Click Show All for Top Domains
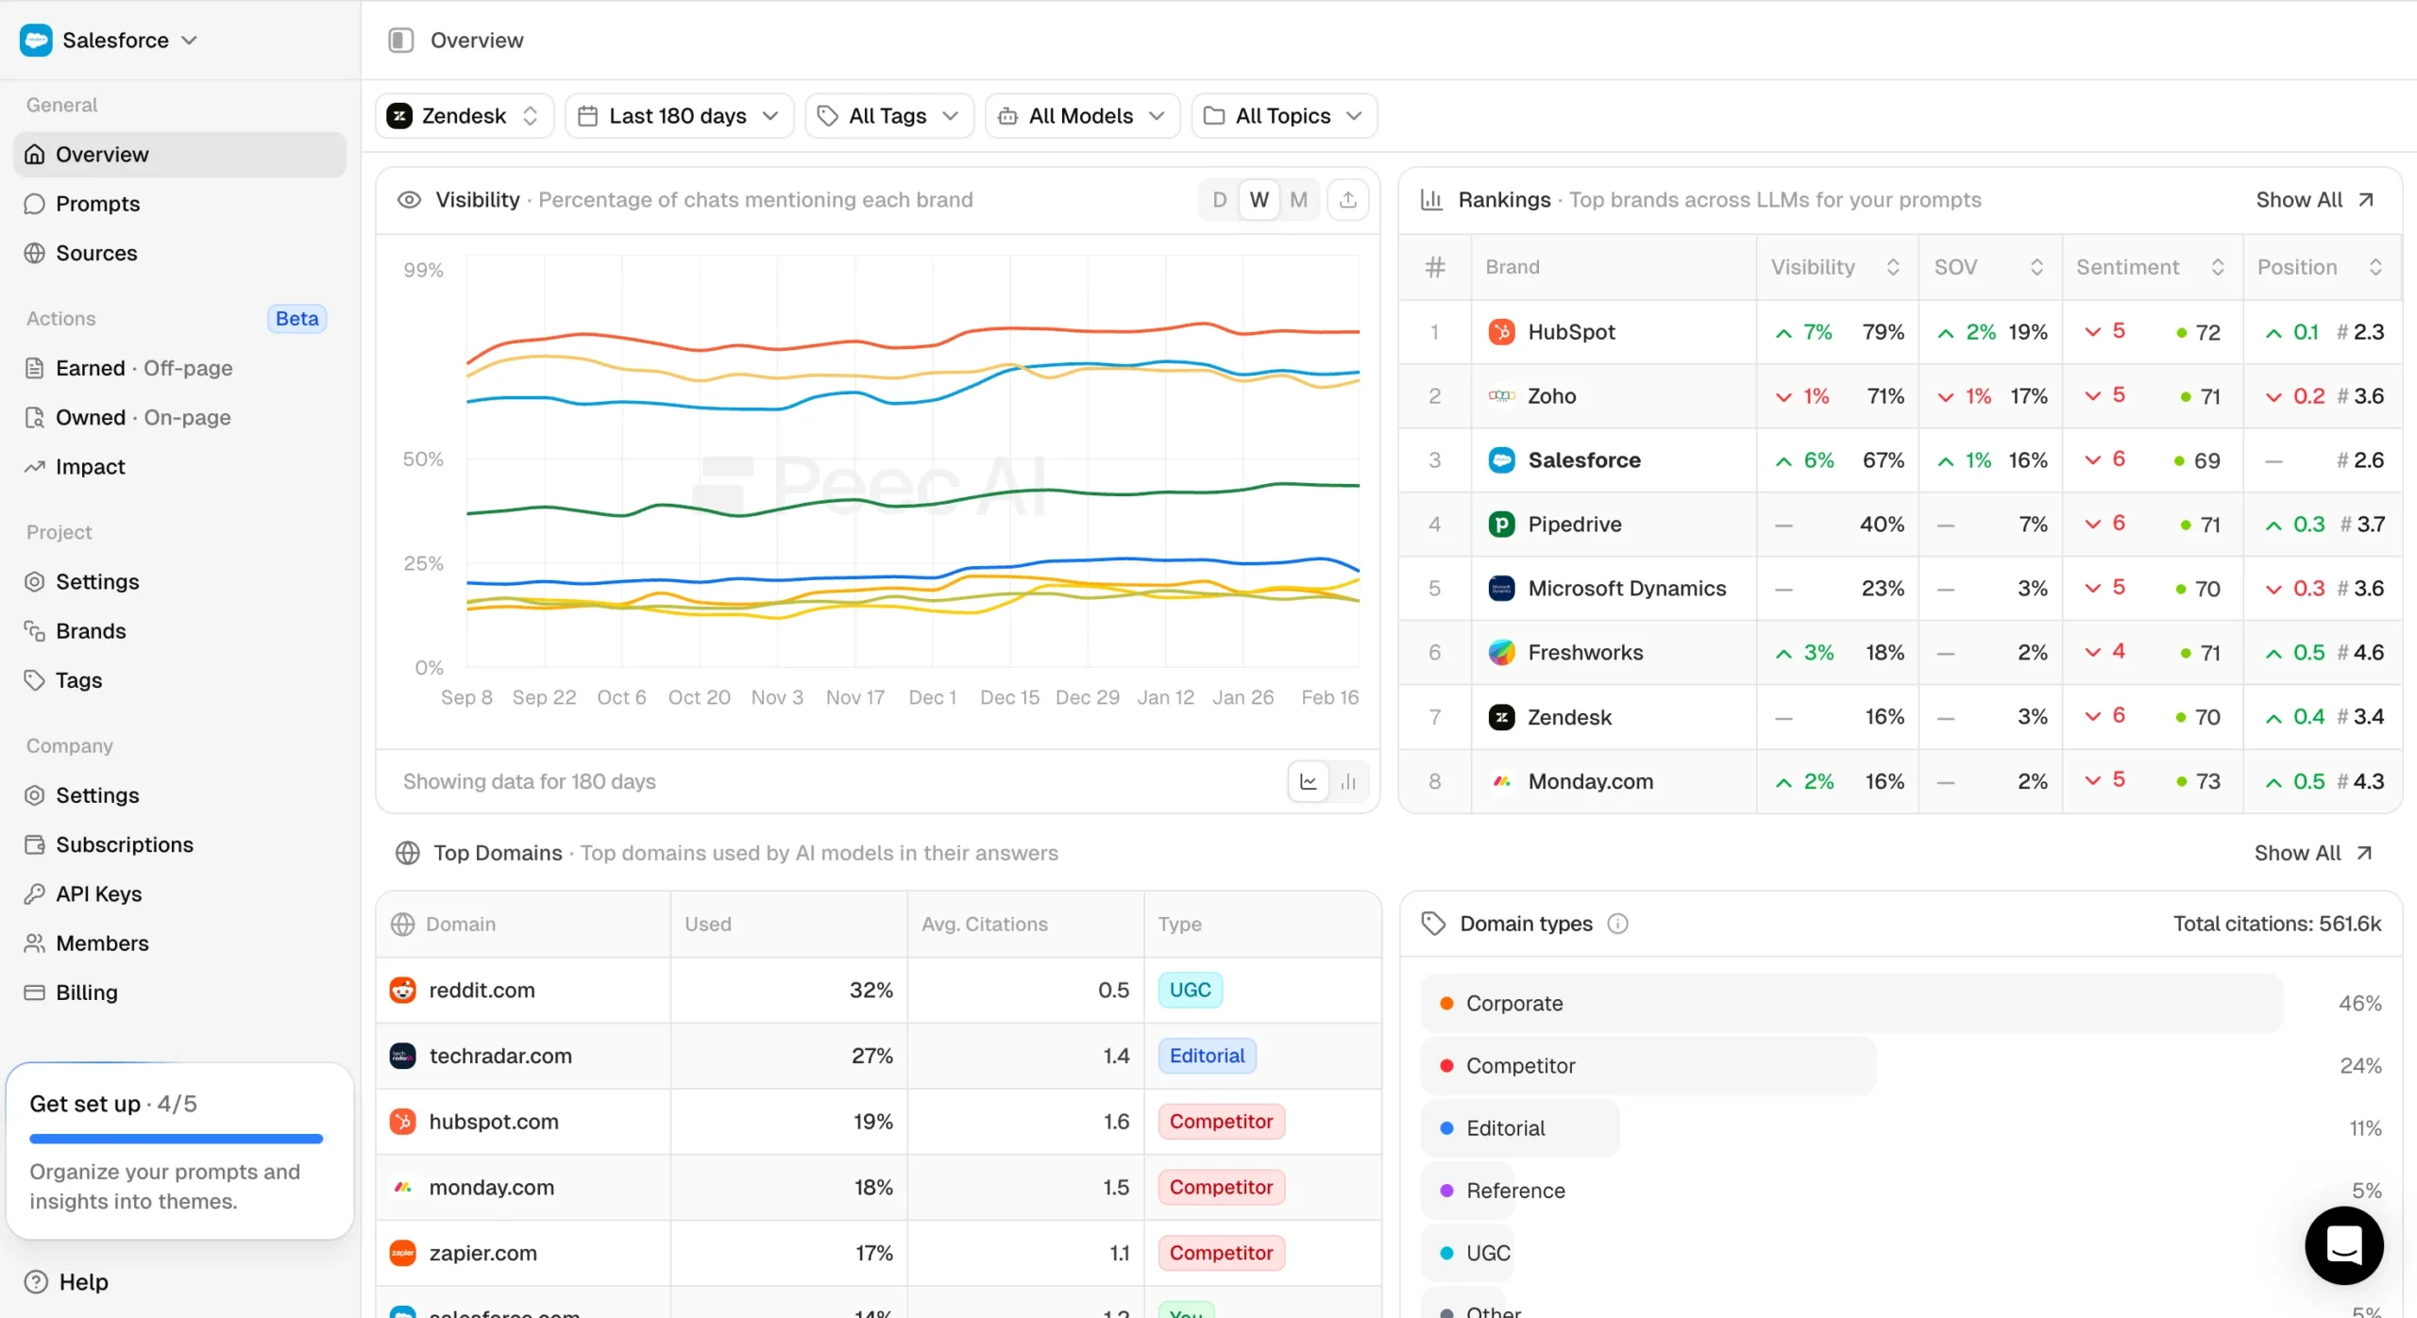Screen dimensions: 2417x1318 coord(2312,853)
